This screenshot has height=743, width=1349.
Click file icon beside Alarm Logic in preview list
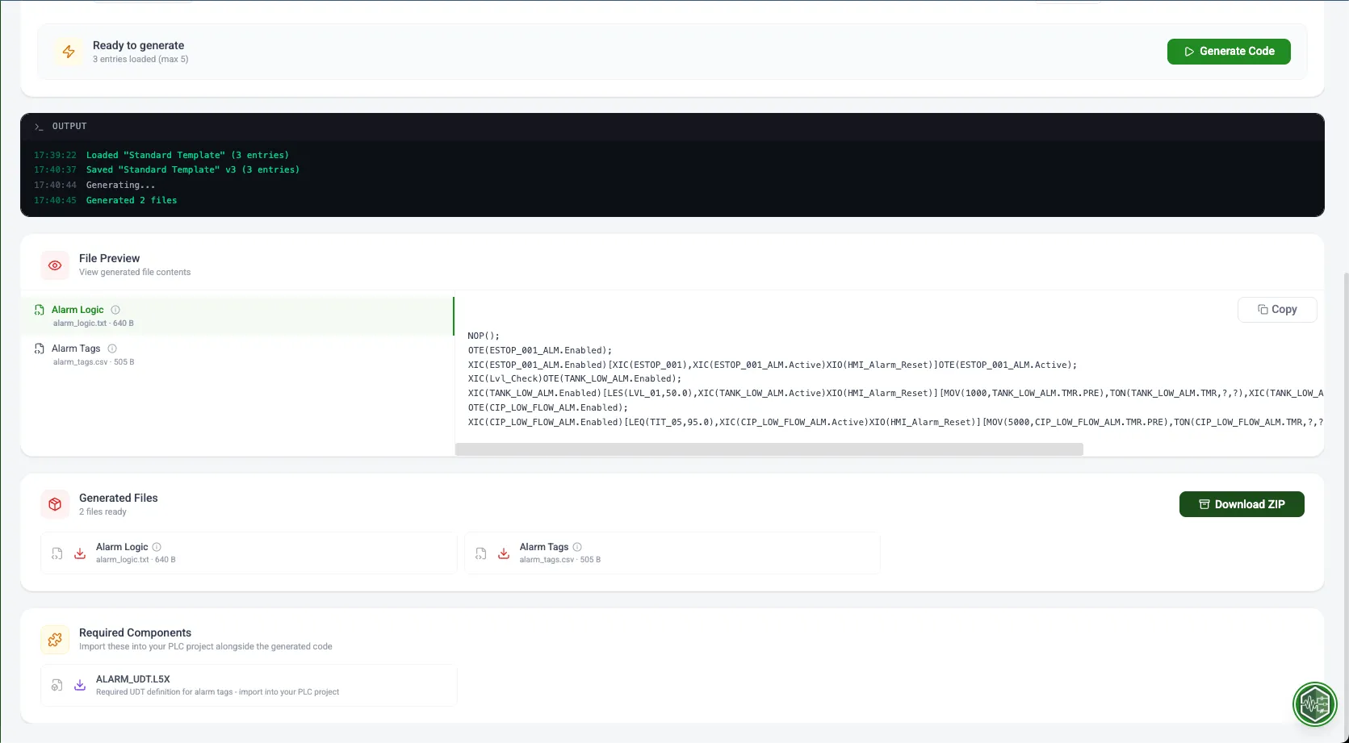(x=39, y=310)
